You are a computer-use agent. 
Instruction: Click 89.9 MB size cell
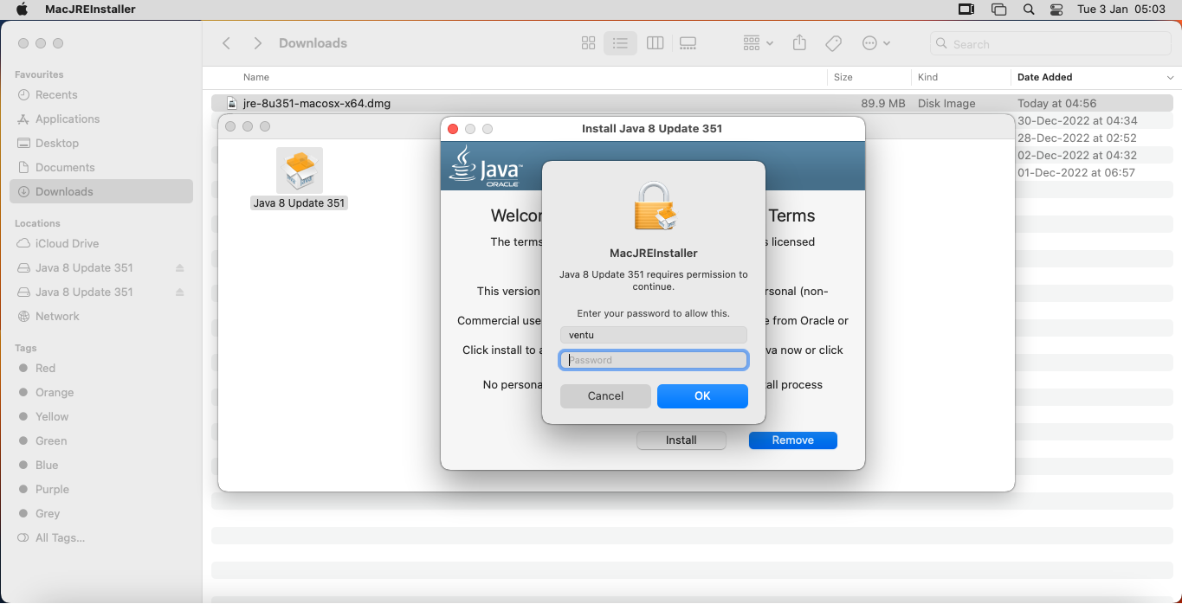(x=882, y=103)
